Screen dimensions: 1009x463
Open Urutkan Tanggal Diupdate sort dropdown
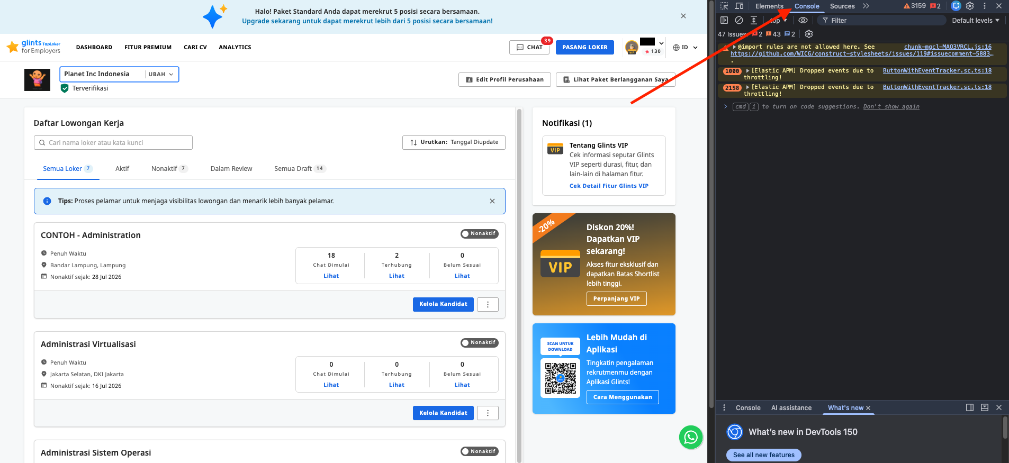pyautogui.click(x=454, y=142)
